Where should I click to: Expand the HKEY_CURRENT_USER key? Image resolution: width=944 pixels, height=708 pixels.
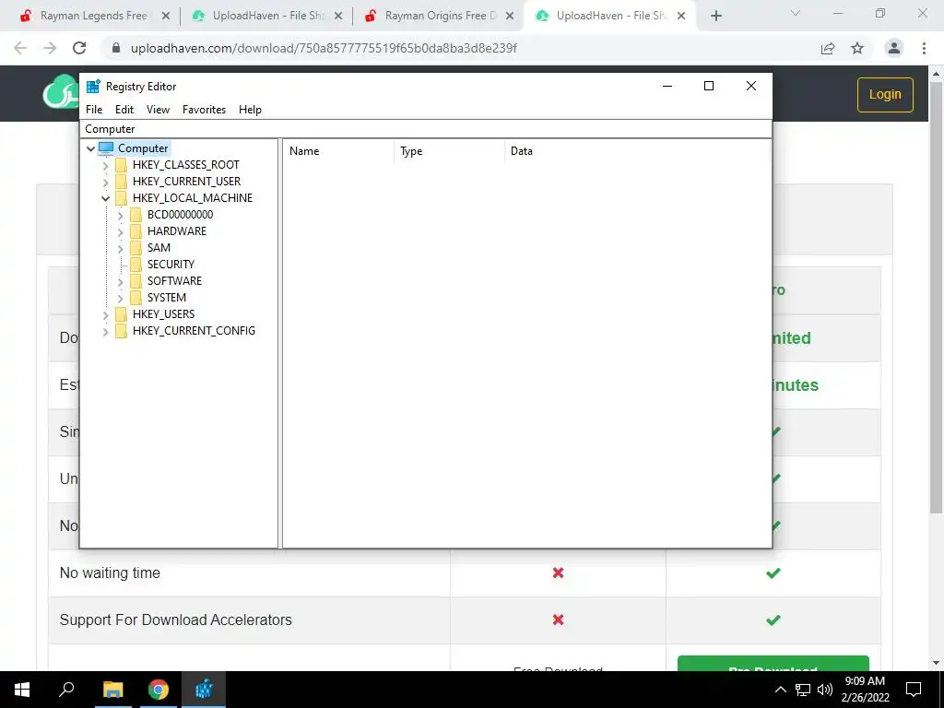[105, 182]
